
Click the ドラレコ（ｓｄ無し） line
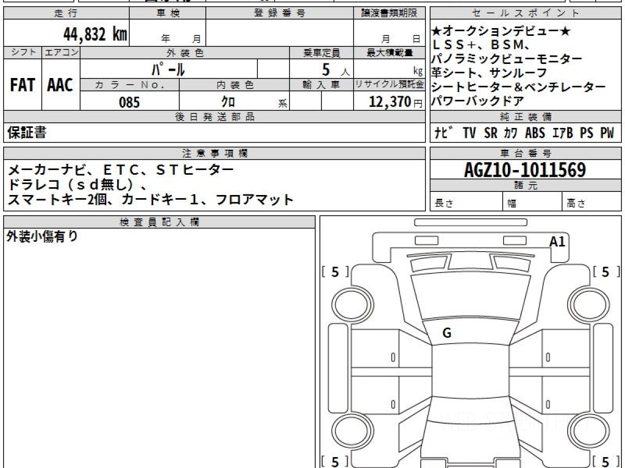pos(78,184)
